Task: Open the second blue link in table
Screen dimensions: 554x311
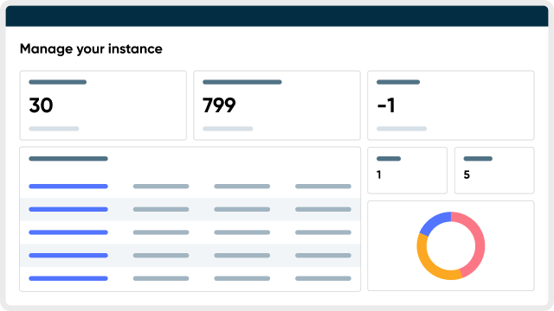Action: (x=68, y=209)
